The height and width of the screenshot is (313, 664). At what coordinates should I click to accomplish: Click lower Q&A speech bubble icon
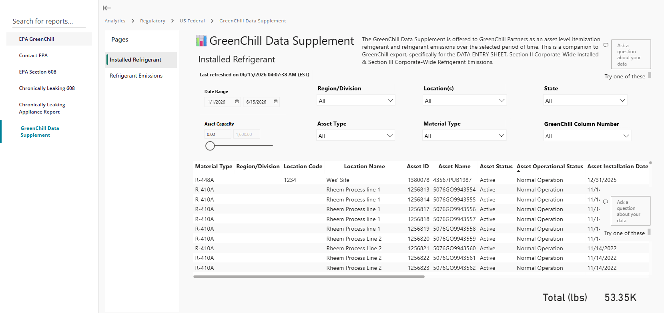click(x=606, y=201)
